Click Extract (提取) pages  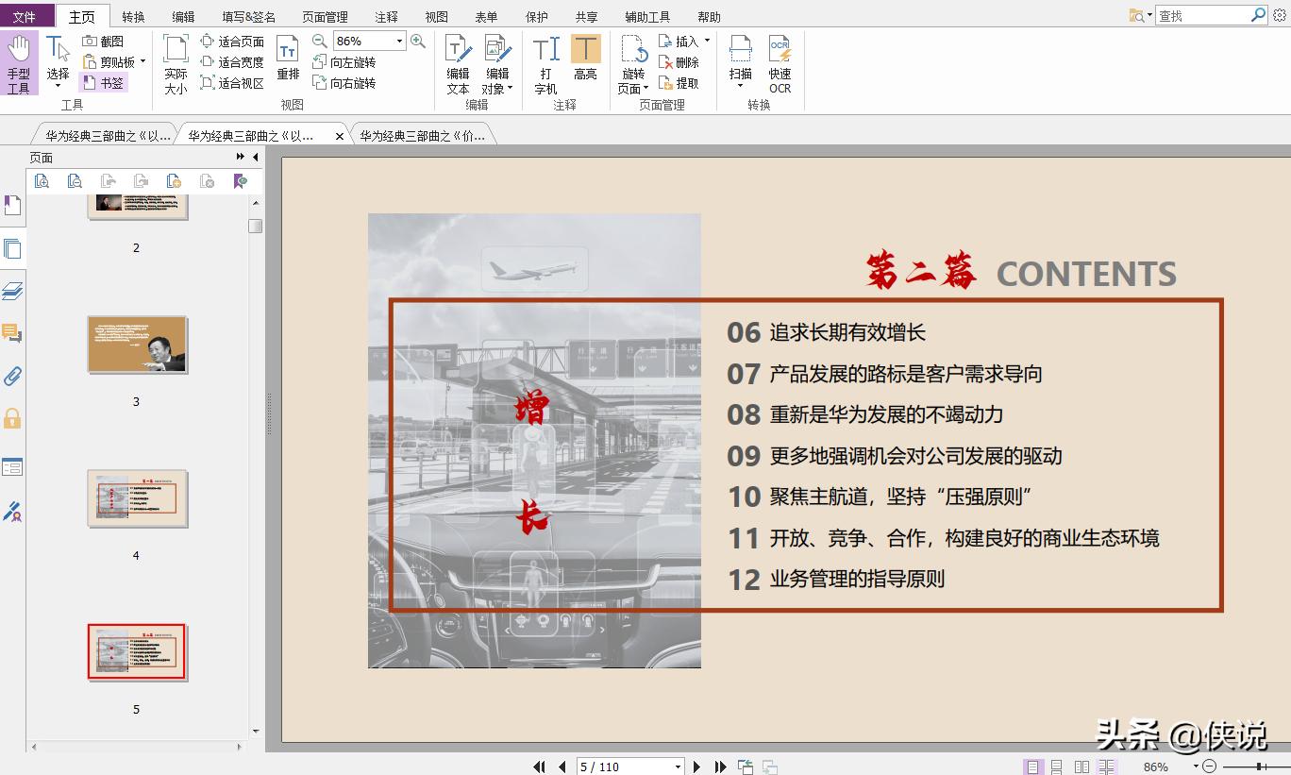(679, 83)
